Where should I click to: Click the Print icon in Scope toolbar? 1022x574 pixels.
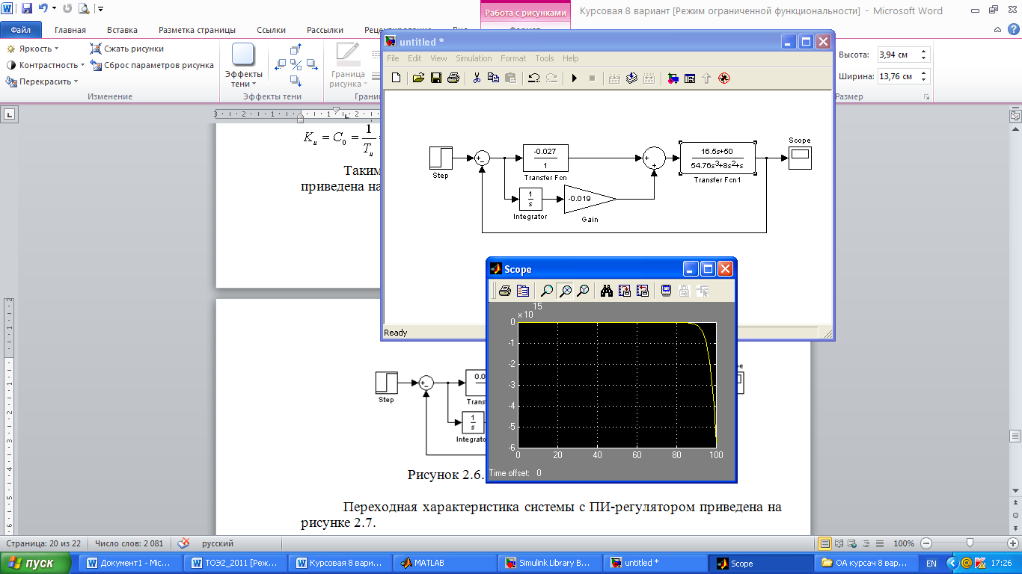505,291
